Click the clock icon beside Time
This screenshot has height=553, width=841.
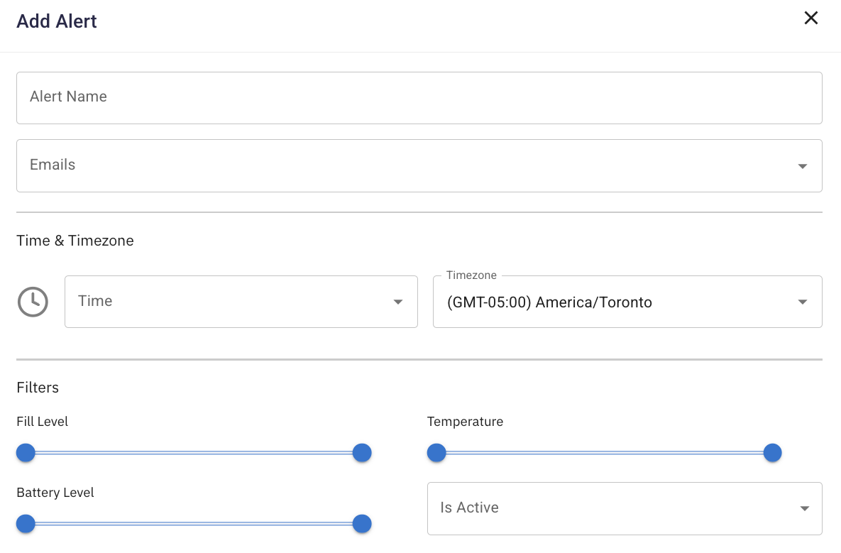pyautogui.click(x=33, y=302)
